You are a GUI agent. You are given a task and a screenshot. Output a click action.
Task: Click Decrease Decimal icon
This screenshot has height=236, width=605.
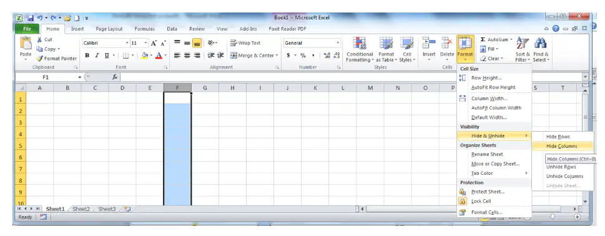[x=337, y=56]
